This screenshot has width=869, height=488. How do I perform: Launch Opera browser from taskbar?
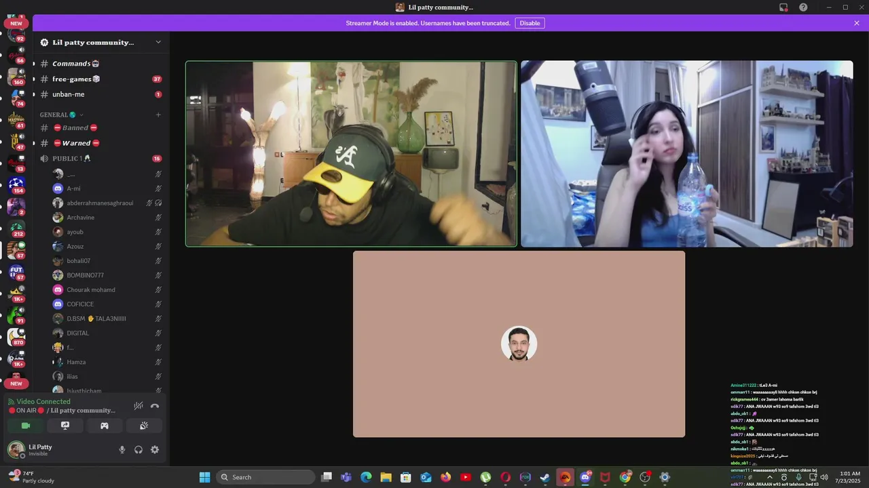tap(505, 477)
